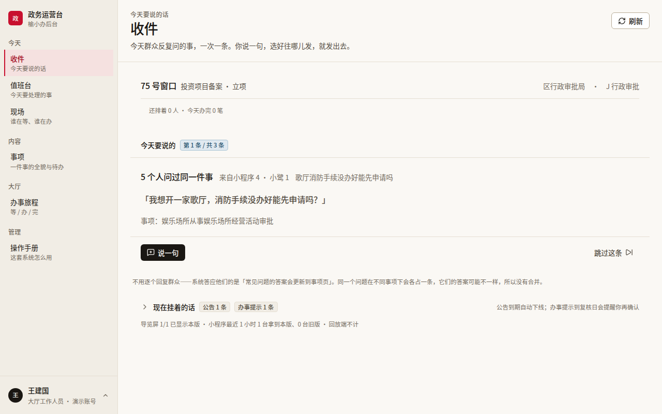Click the J 行政审批 label
Image resolution: width=662 pixels, height=414 pixels.
[x=623, y=86]
